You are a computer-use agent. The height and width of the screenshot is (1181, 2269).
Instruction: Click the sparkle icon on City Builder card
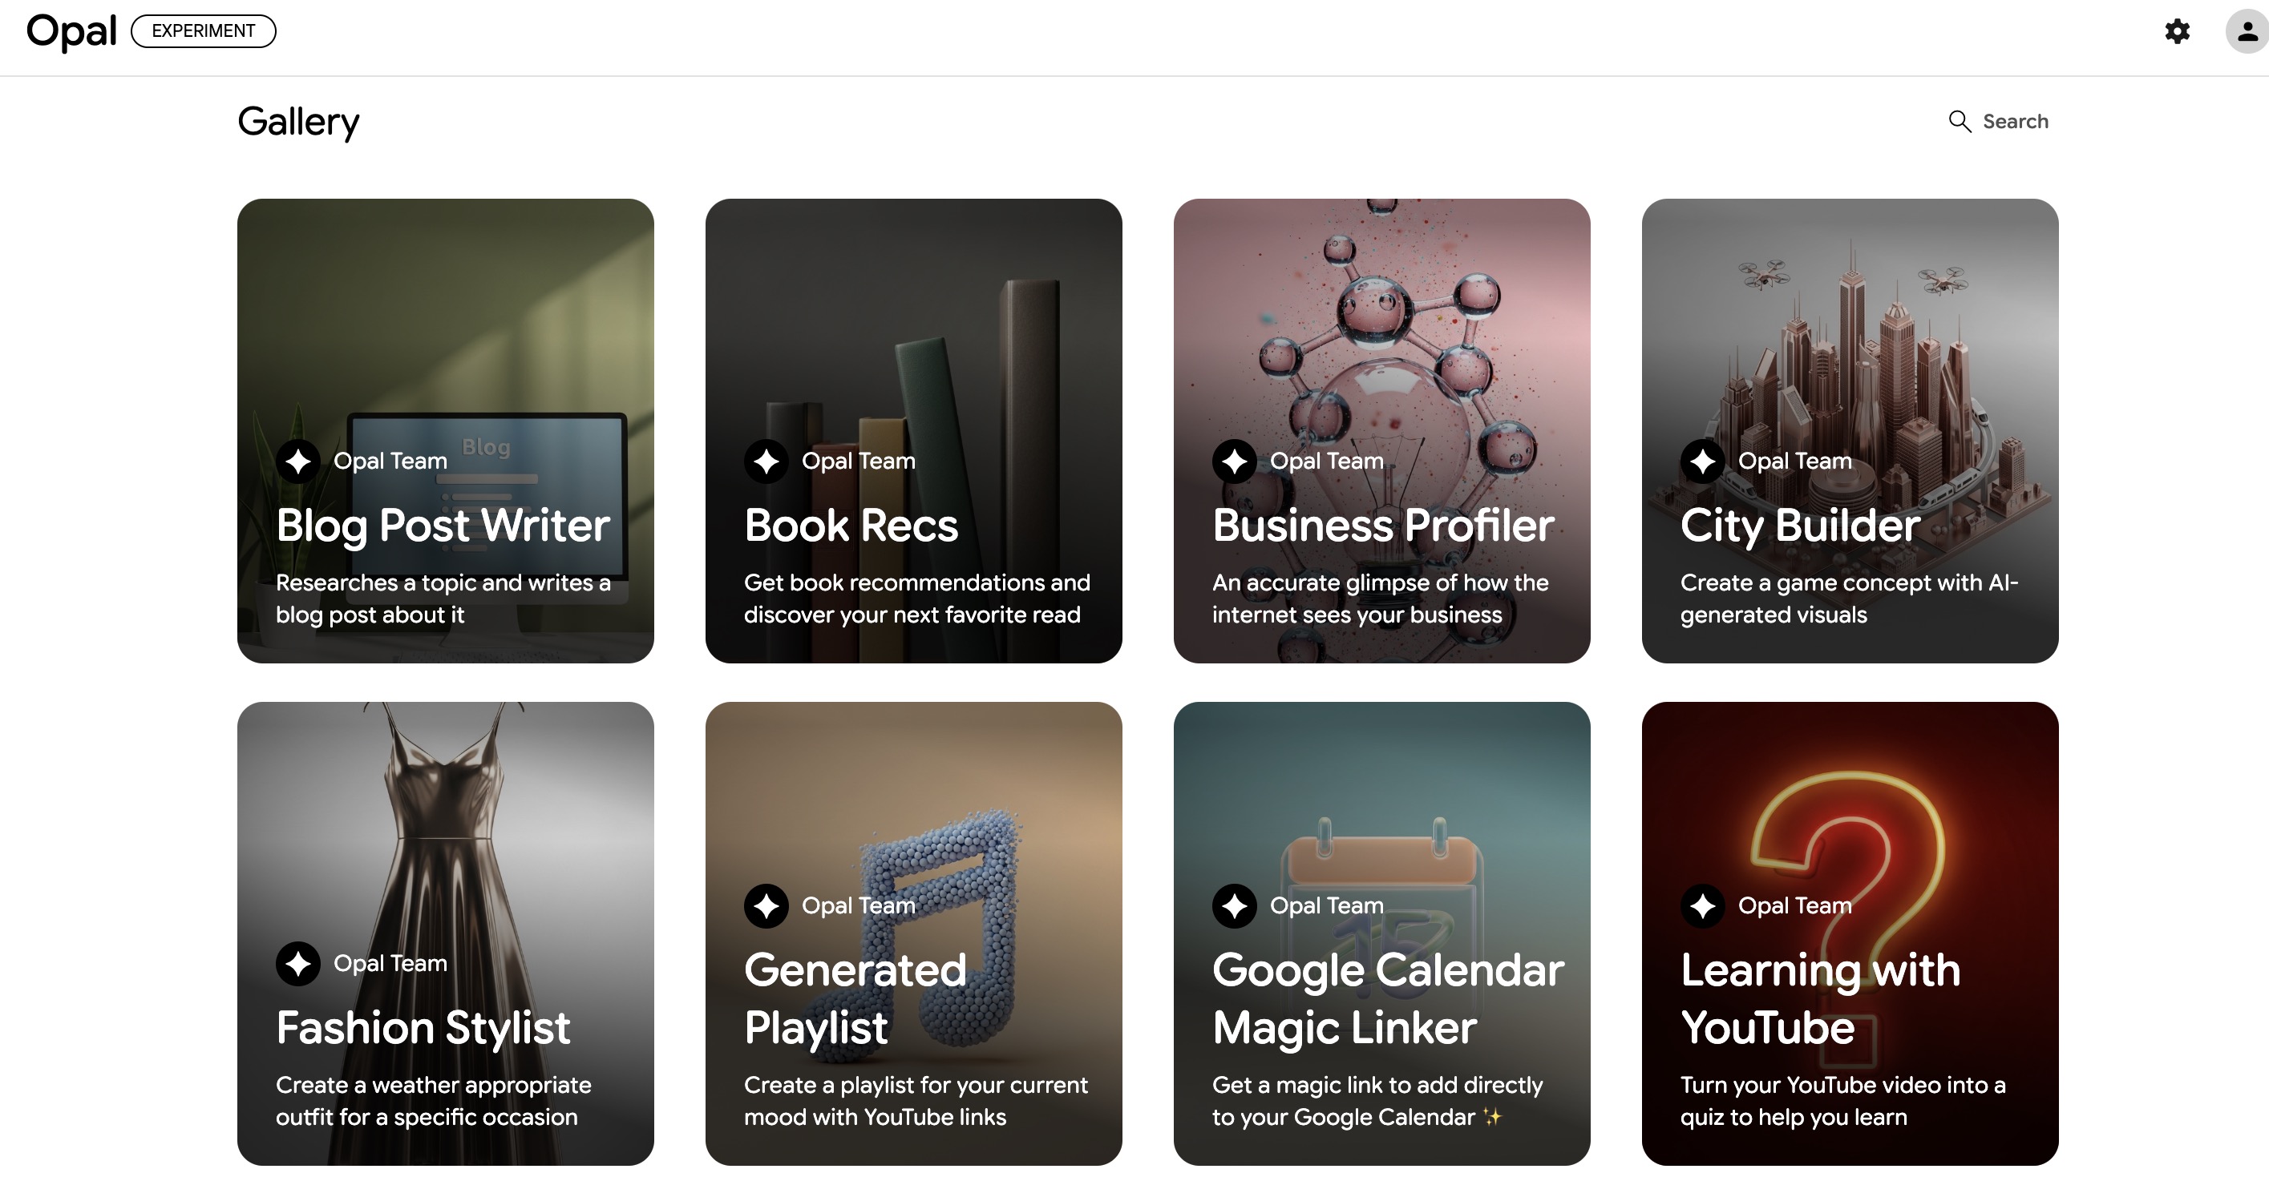point(1701,462)
